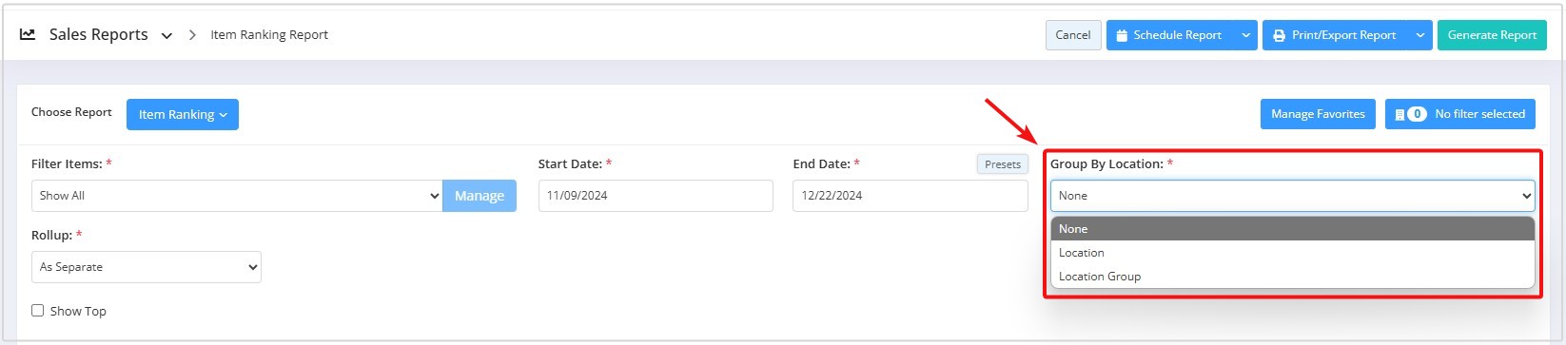Click the calendar icon on Schedule Report
The height and width of the screenshot is (345, 1566).
click(x=1123, y=35)
